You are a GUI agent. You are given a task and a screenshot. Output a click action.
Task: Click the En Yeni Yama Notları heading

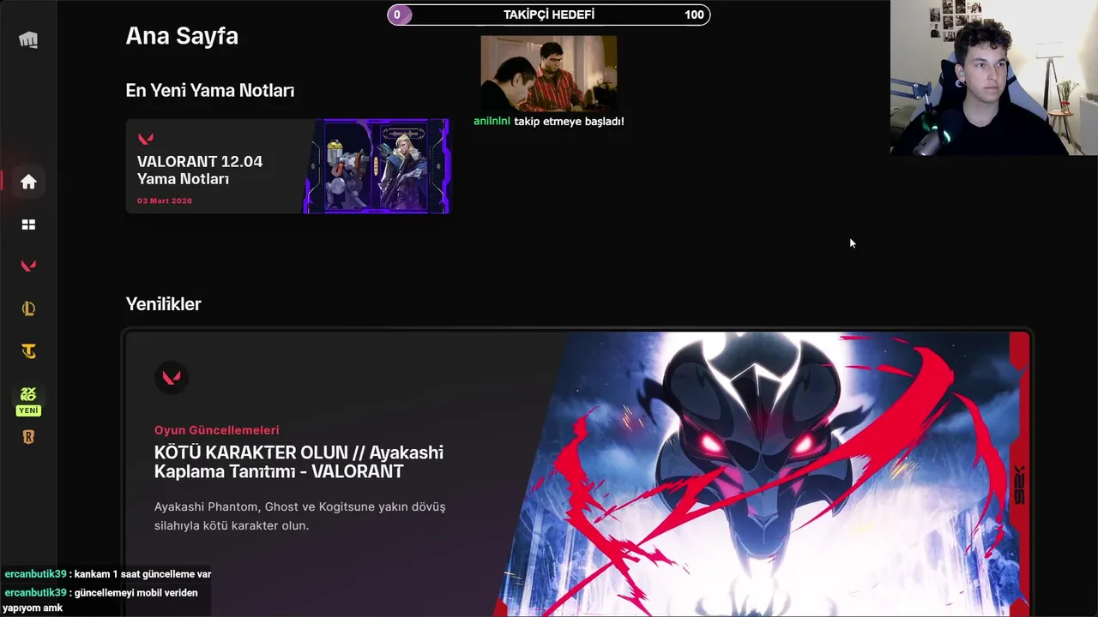click(210, 90)
